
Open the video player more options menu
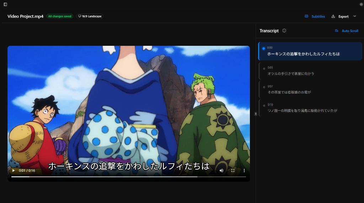coord(244,171)
